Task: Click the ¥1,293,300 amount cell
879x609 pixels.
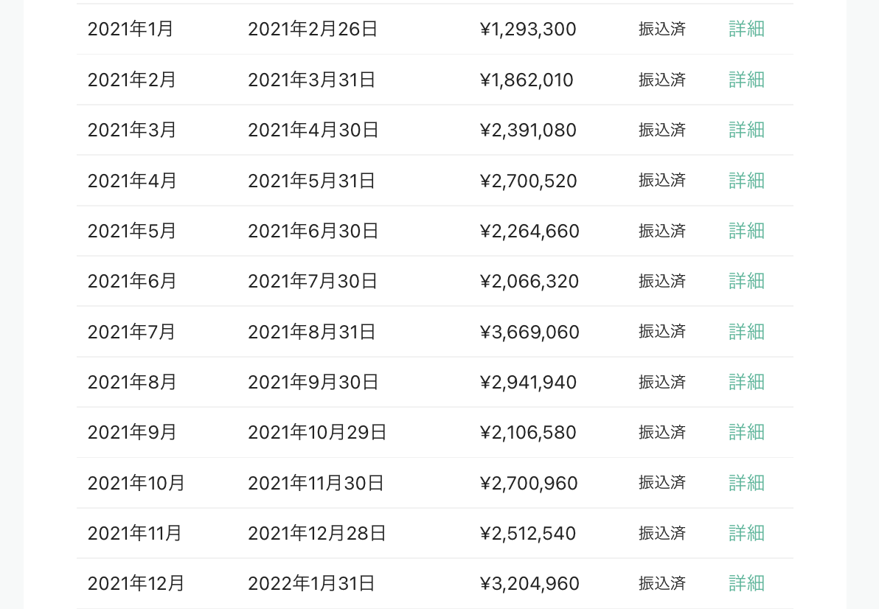Action: pos(528,29)
